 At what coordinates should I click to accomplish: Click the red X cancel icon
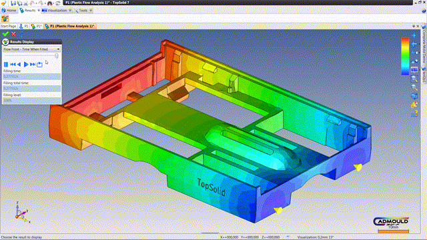coord(13,34)
